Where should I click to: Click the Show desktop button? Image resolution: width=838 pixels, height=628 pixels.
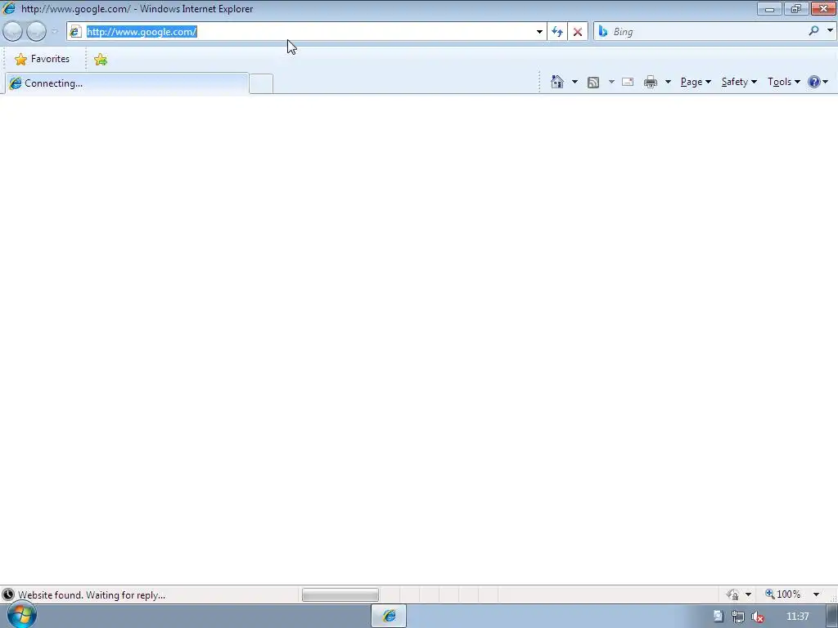pos(832,617)
